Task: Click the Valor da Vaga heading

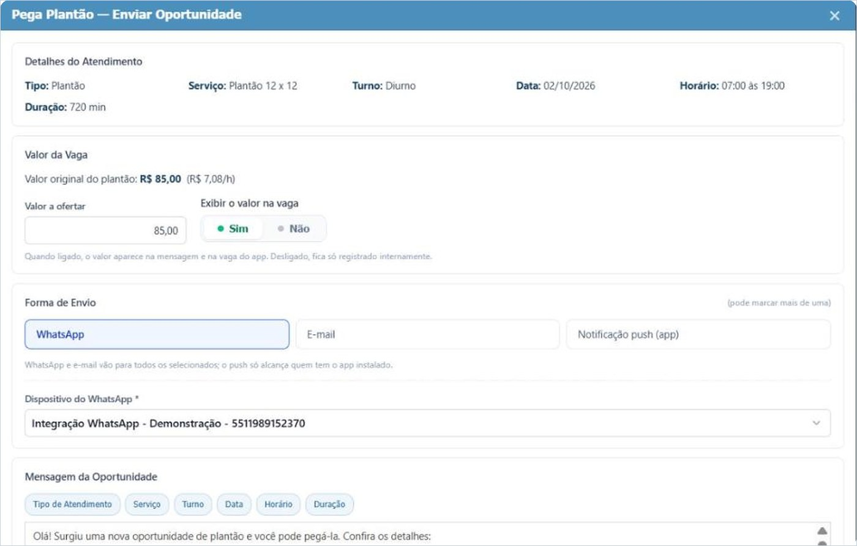Action: [x=56, y=155]
